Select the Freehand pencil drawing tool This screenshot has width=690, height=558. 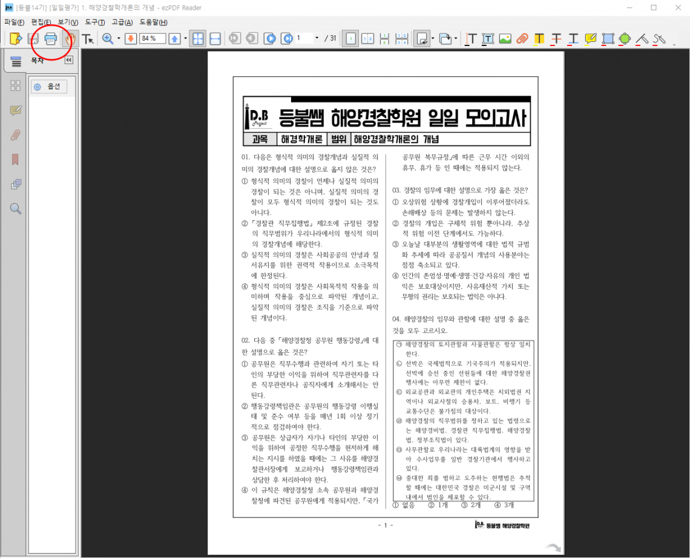click(x=659, y=39)
